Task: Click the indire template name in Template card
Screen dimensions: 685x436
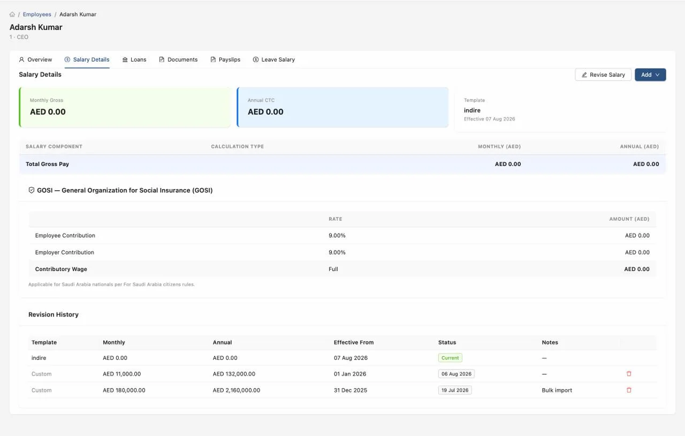Action: coord(472,110)
